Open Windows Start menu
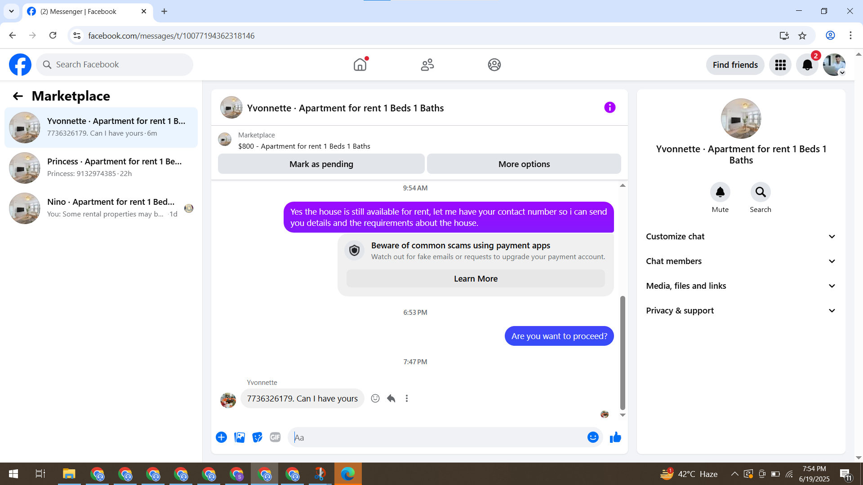The width and height of the screenshot is (863, 485). pos(13,474)
